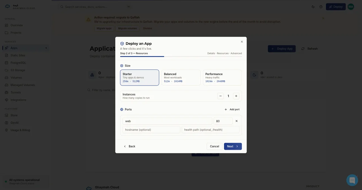Toggle dark mode with moon icon
This screenshot has width=362, height=190.
coord(313,7)
